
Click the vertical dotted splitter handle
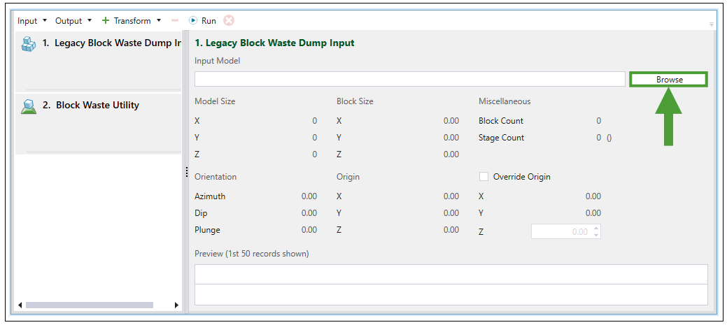pos(186,172)
